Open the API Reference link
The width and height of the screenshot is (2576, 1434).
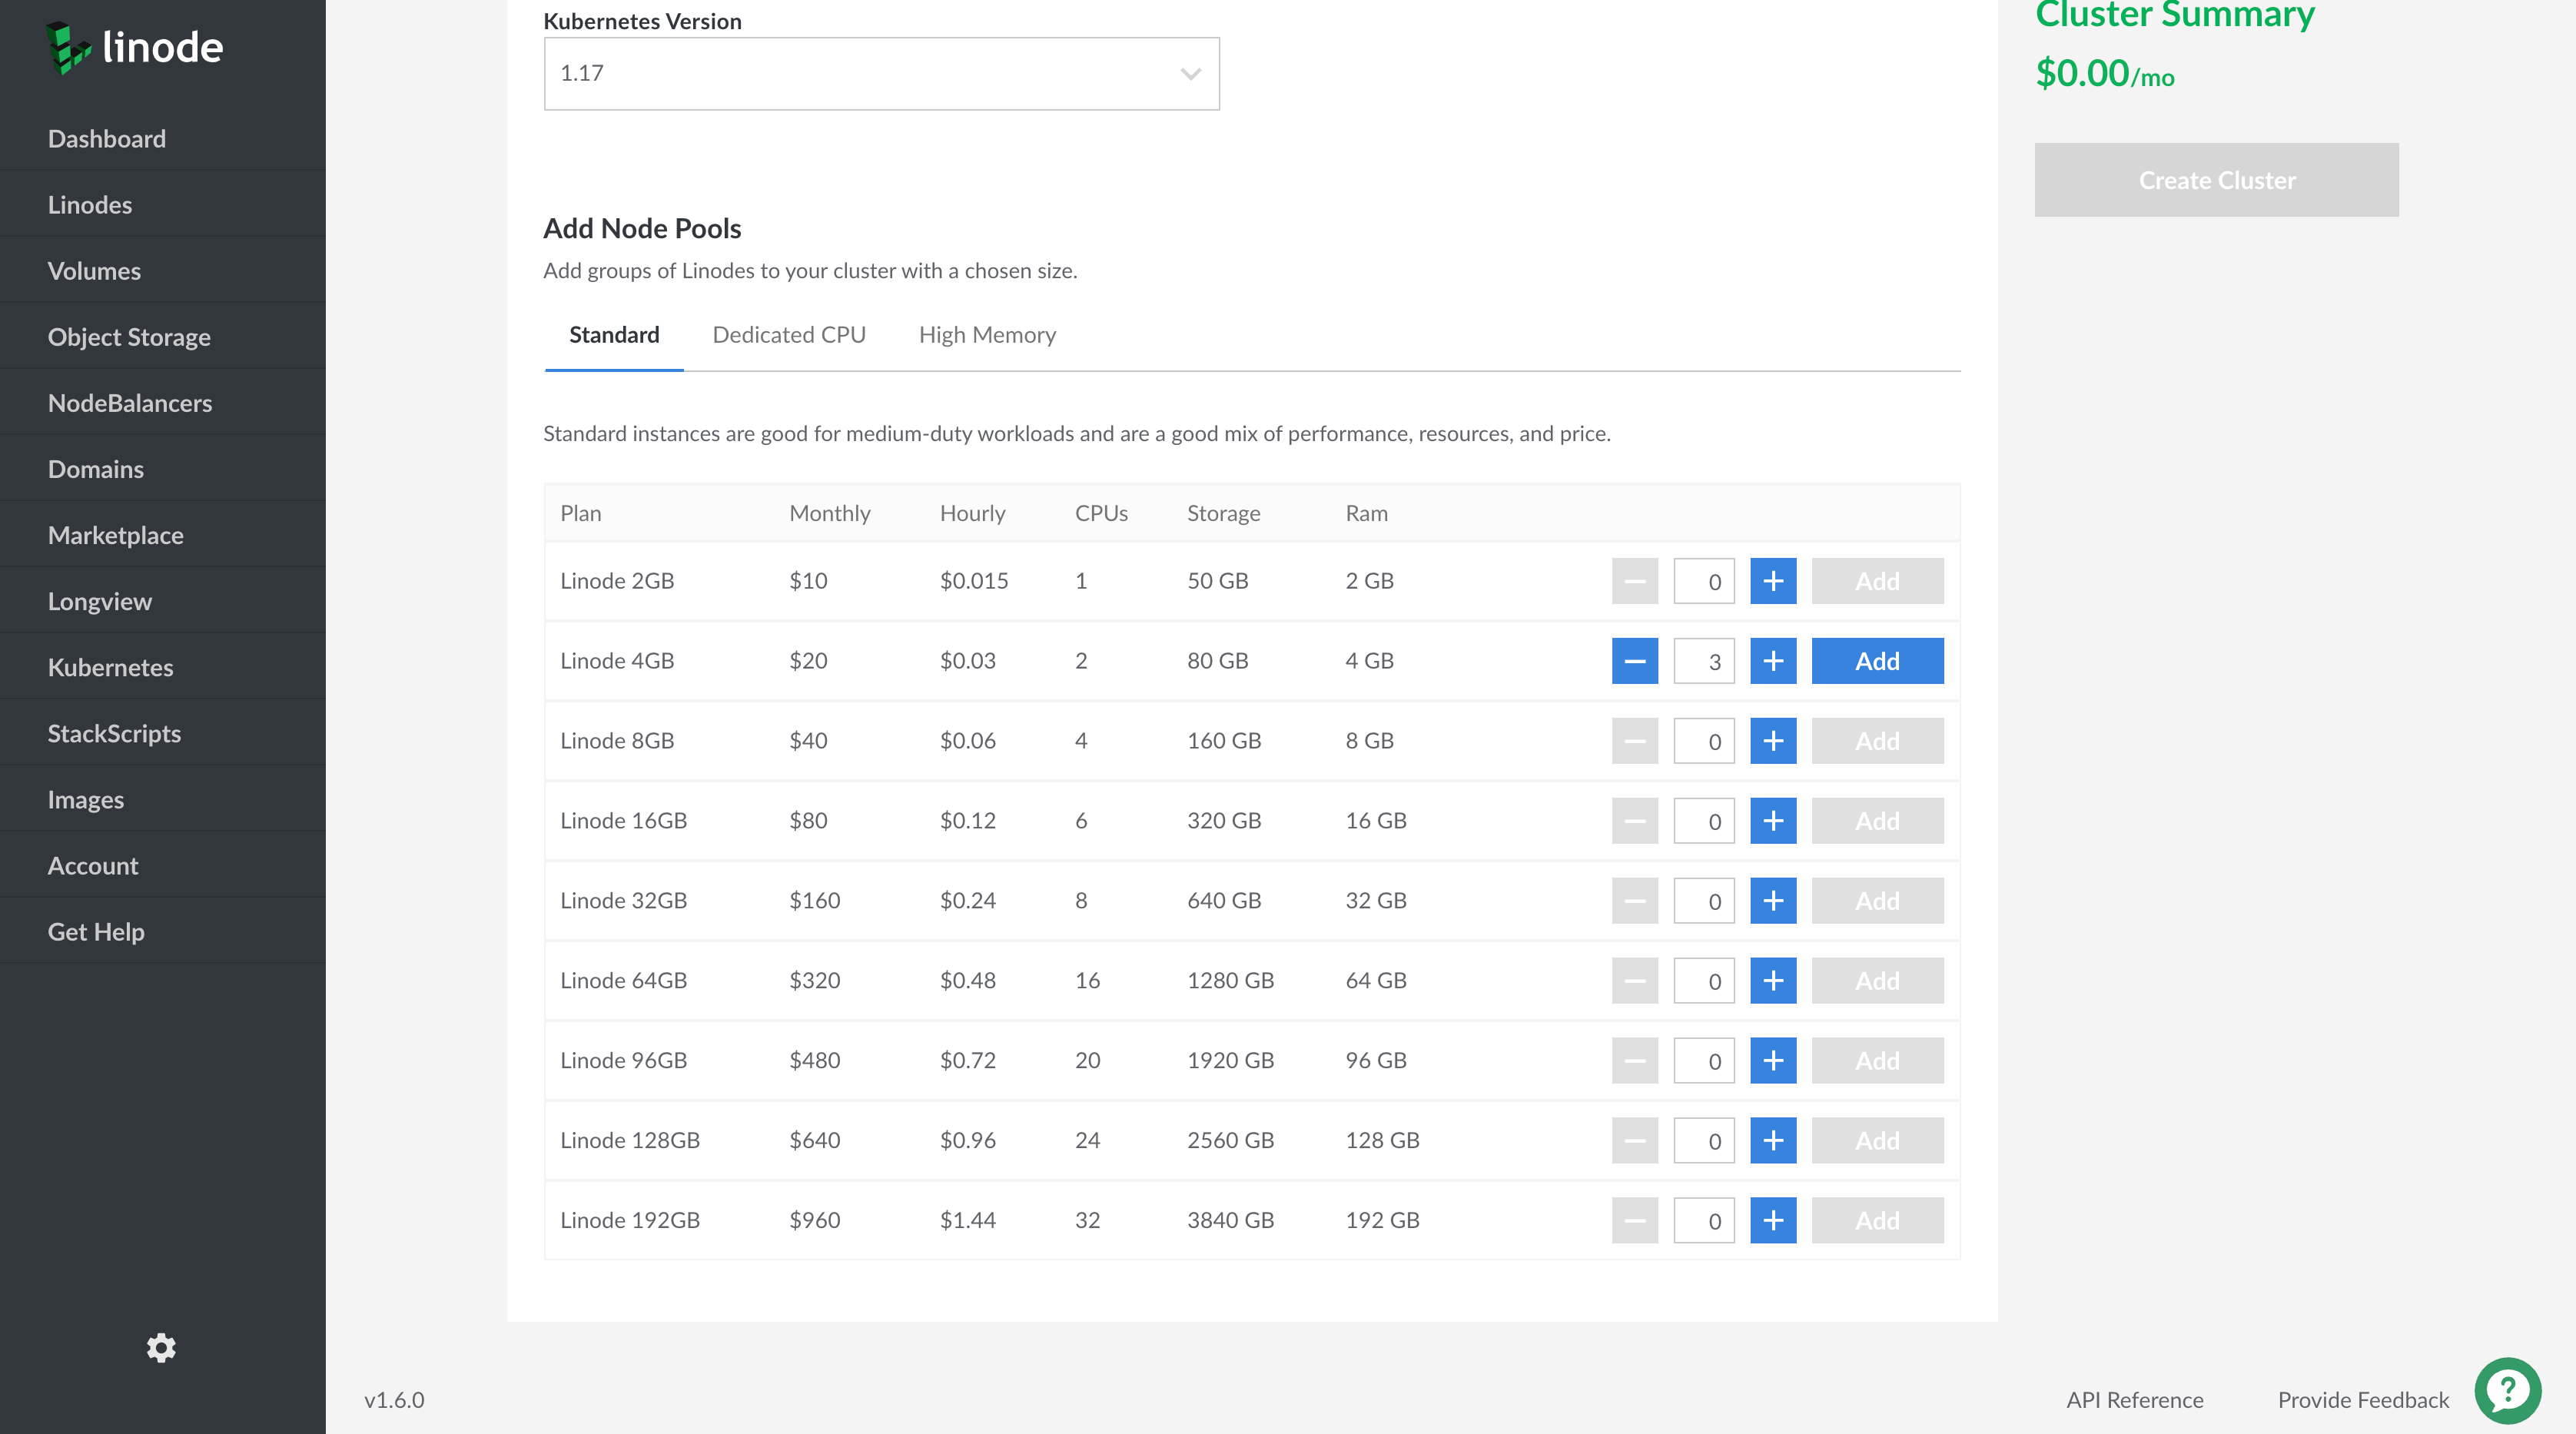pyautogui.click(x=2134, y=1400)
